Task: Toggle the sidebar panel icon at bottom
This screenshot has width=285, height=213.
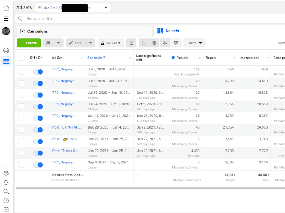Action: coord(6,209)
